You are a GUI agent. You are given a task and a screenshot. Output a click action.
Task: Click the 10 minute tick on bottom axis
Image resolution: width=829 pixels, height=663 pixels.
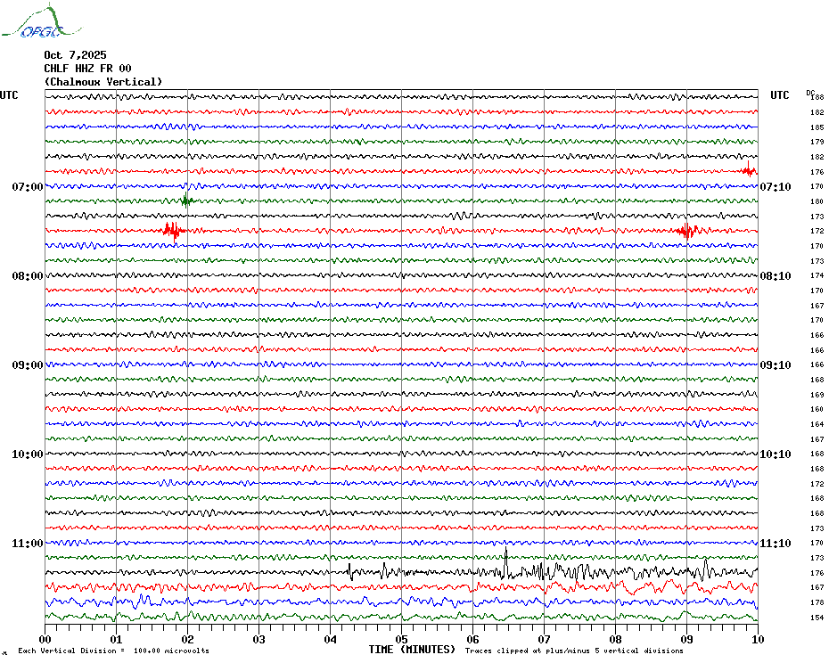coord(757,639)
